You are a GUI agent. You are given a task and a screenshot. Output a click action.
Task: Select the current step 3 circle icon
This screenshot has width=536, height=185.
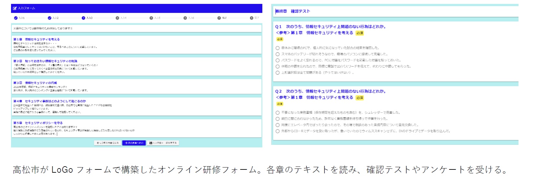(x=83, y=18)
